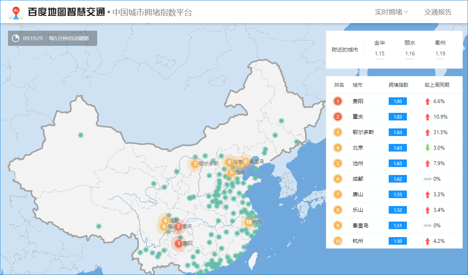
Task: Click rank 2 badge for 重庆
Action: point(338,117)
